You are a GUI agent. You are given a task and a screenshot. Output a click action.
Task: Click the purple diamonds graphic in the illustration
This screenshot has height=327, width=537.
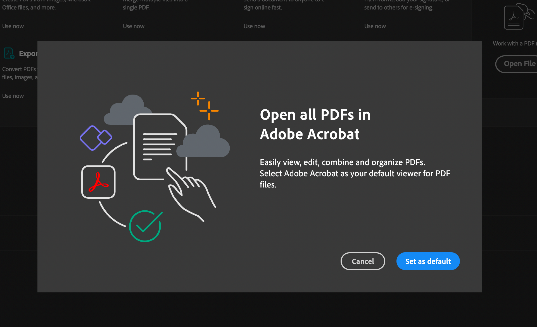[x=95, y=137]
